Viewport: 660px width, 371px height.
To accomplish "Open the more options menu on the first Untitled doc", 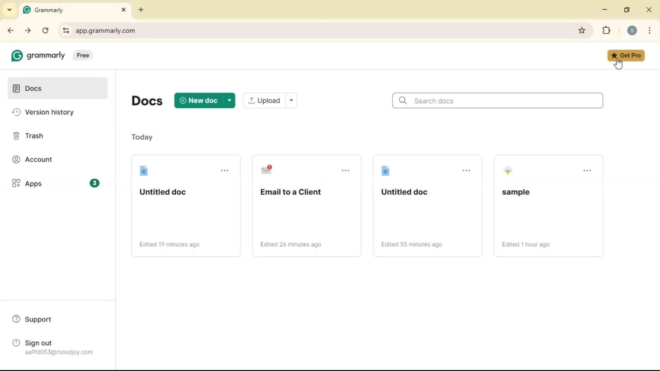I will tap(224, 171).
